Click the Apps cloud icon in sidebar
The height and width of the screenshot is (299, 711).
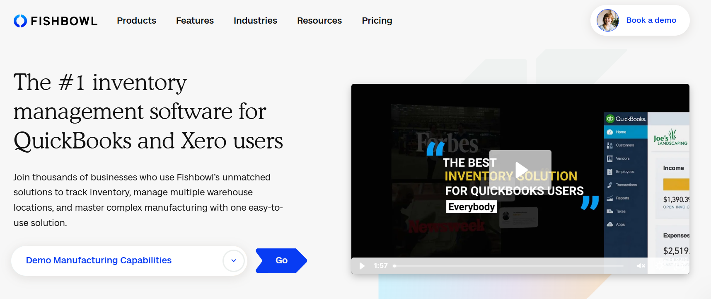point(609,224)
